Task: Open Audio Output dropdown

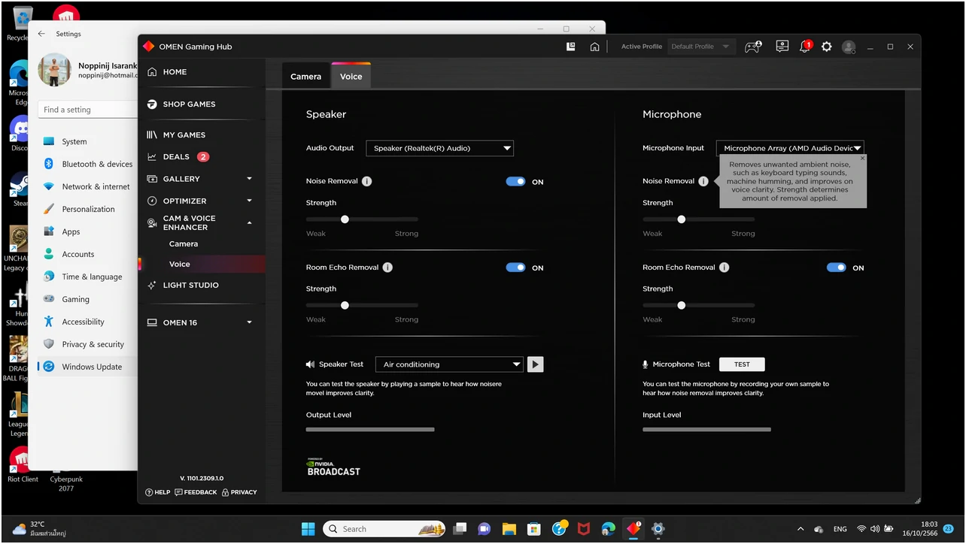Action: pyautogui.click(x=440, y=148)
